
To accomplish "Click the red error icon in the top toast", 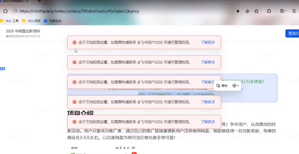I will click(x=74, y=43).
